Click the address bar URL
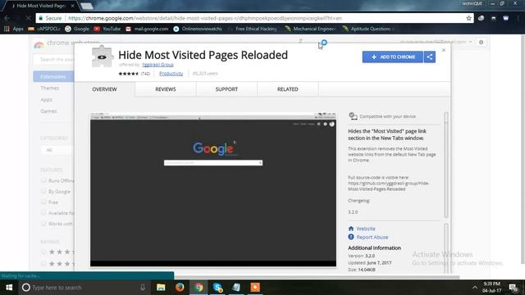 click(205, 18)
